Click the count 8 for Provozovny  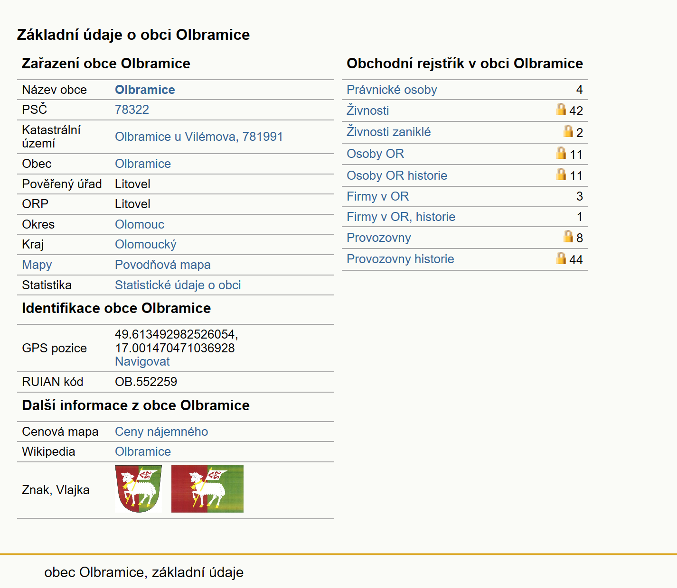580,238
